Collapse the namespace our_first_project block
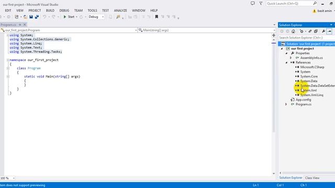Image resolution: width=335 pixels, height=188 pixels. tap(8, 60)
